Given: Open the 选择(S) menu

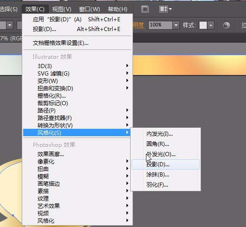Looking at the screenshot, I should click(x=9, y=9).
